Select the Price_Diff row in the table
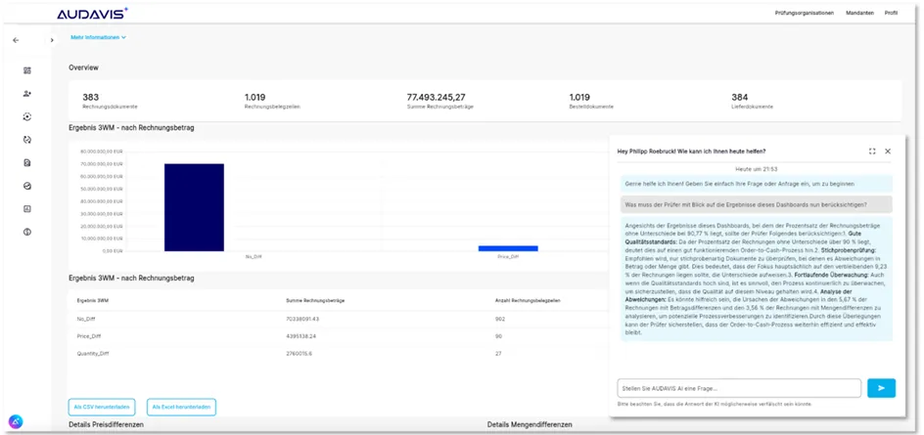Screen dimensions: 924x435 point(339,336)
